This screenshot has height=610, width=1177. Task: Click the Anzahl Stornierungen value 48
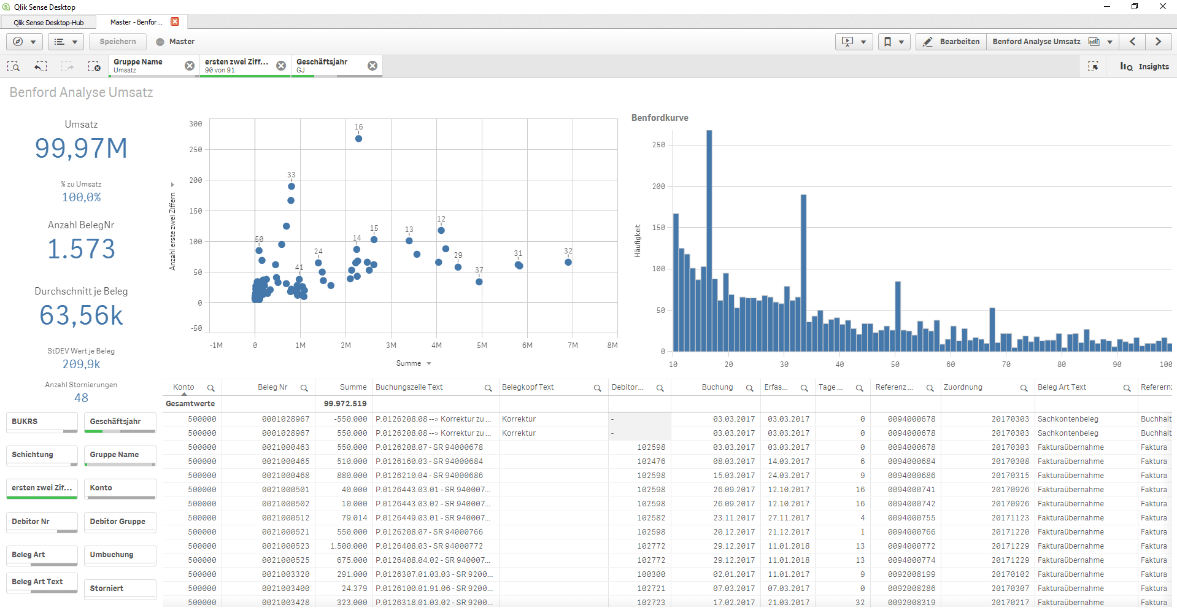pyautogui.click(x=81, y=398)
